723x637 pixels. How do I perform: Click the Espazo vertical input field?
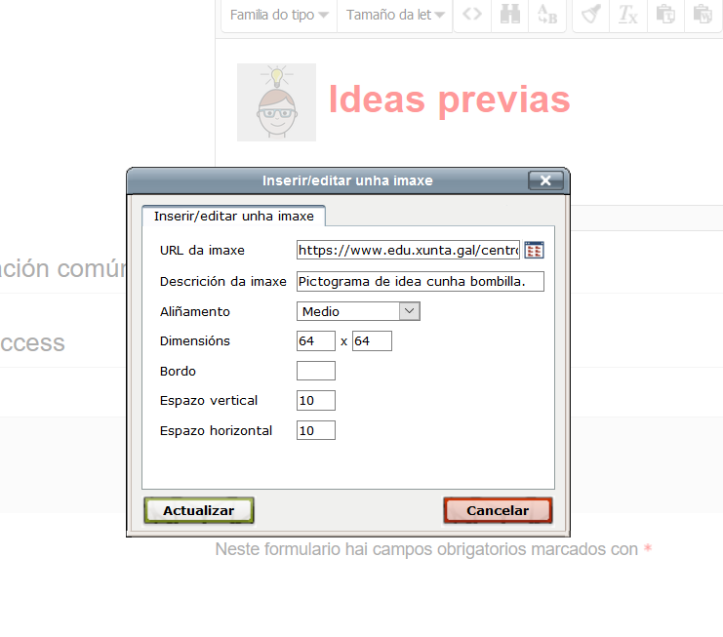click(x=315, y=401)
